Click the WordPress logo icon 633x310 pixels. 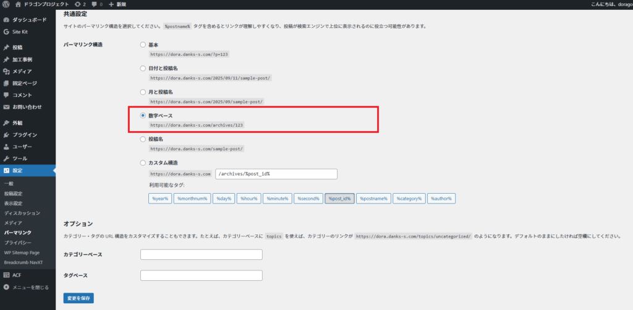pos(6,4)
